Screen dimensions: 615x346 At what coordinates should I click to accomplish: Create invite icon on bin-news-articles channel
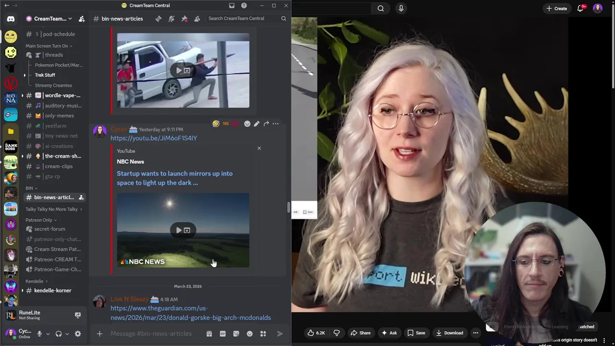pyautogui.click(x=81, y=198)
